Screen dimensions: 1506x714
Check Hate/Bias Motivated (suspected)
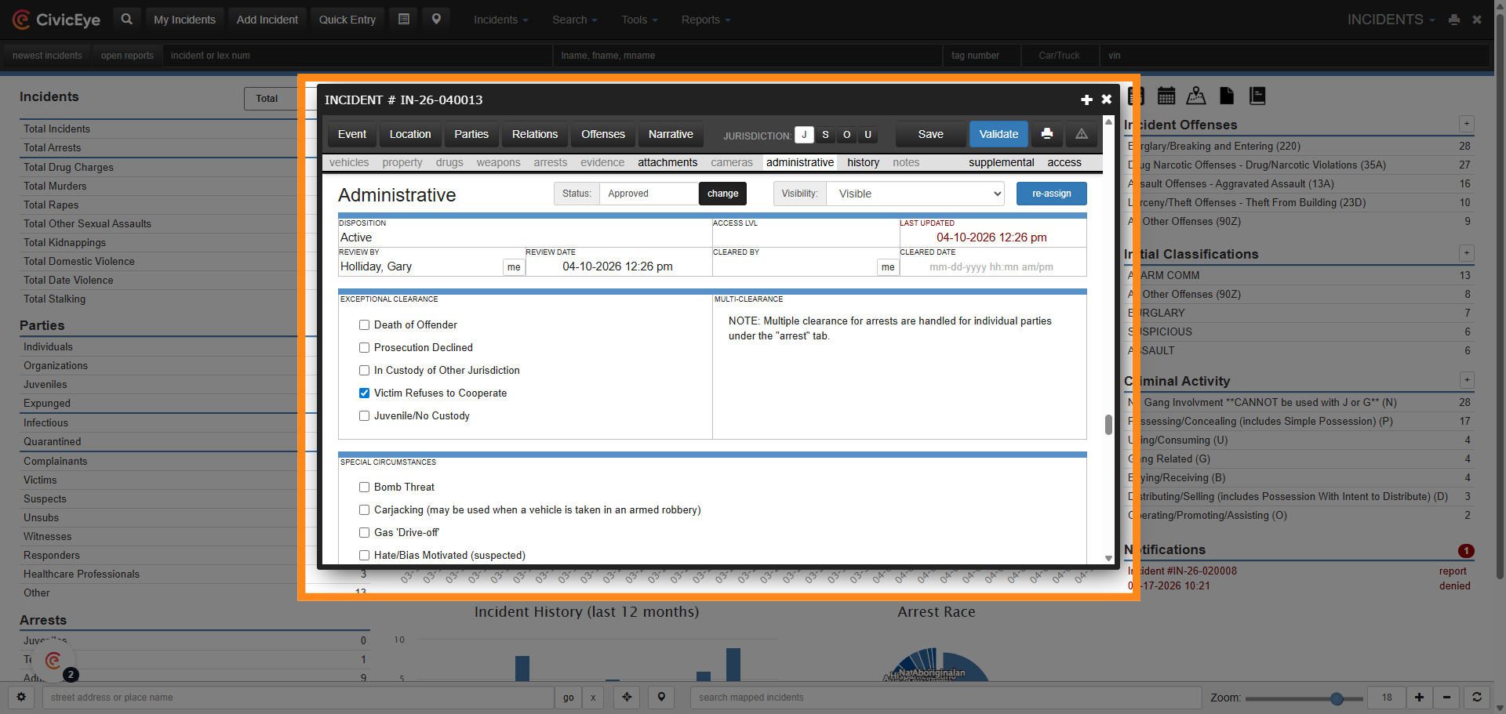[x=364, y=555]
